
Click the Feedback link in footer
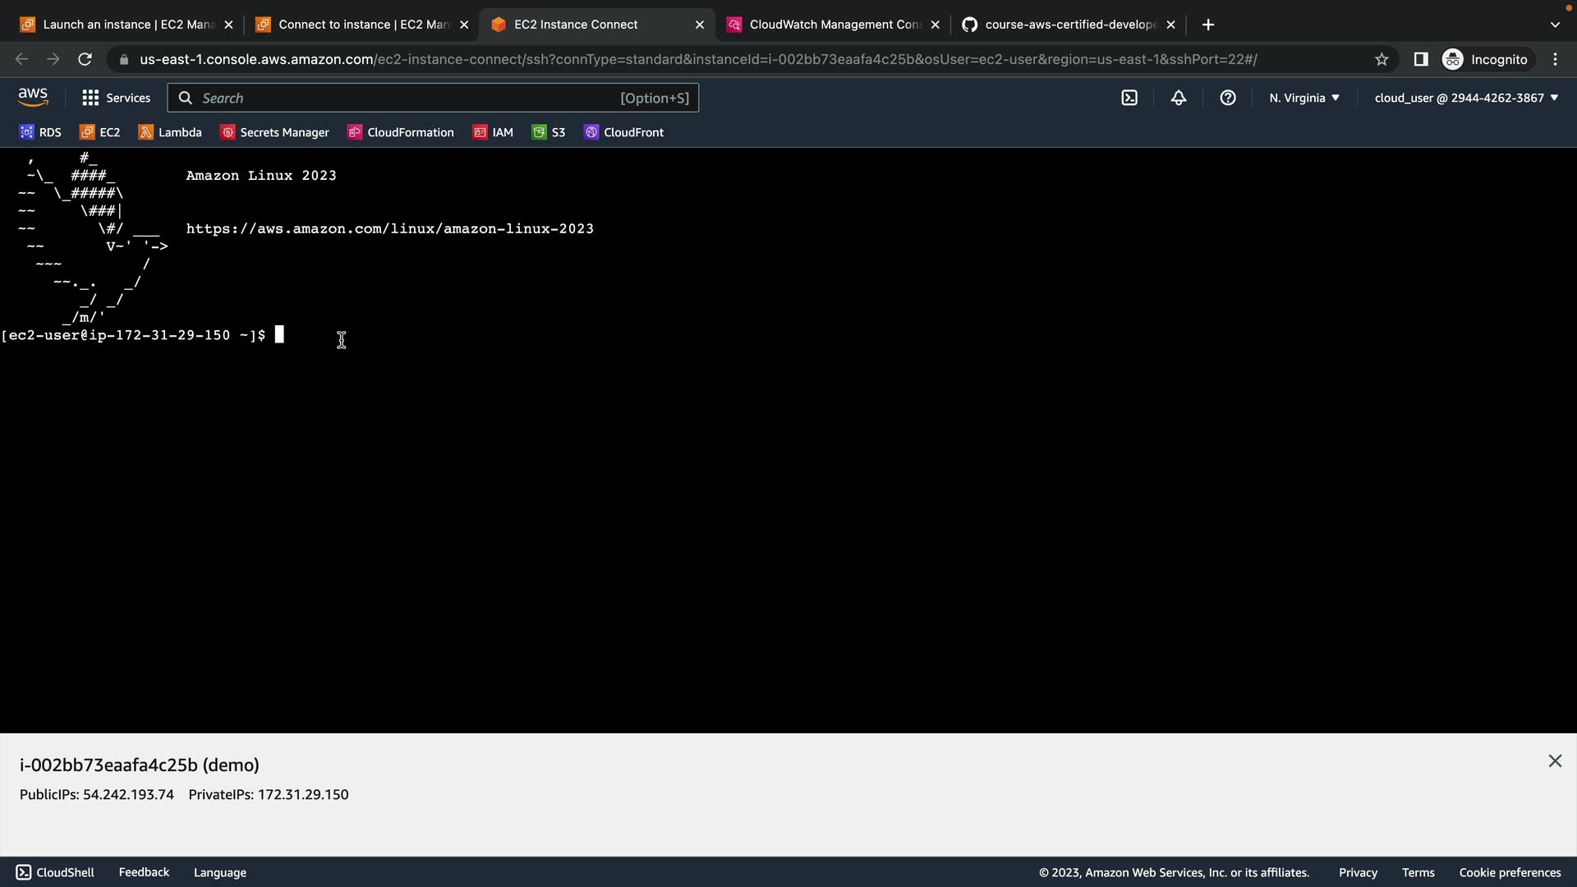(x=144, y=872)
